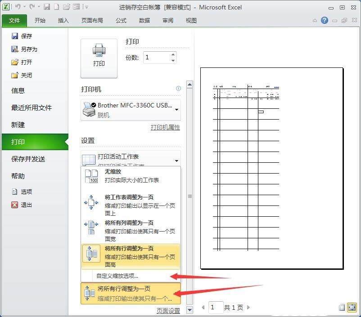Open the 打印机属性 printer properties link
This screenshot has height=317, width=361.
coord(165,127)
